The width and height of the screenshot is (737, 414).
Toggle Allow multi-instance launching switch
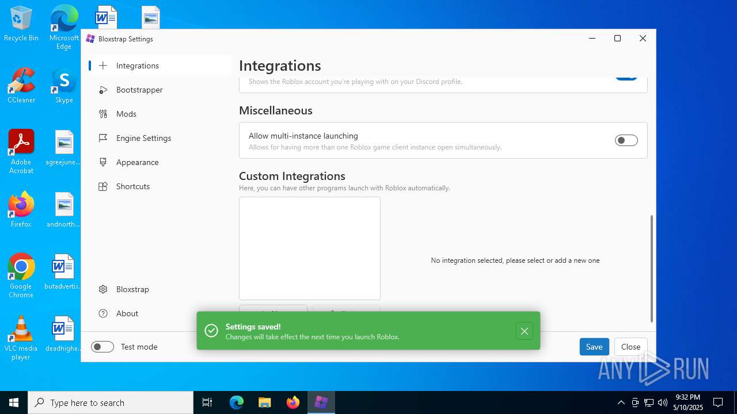(x=626, y=140)
